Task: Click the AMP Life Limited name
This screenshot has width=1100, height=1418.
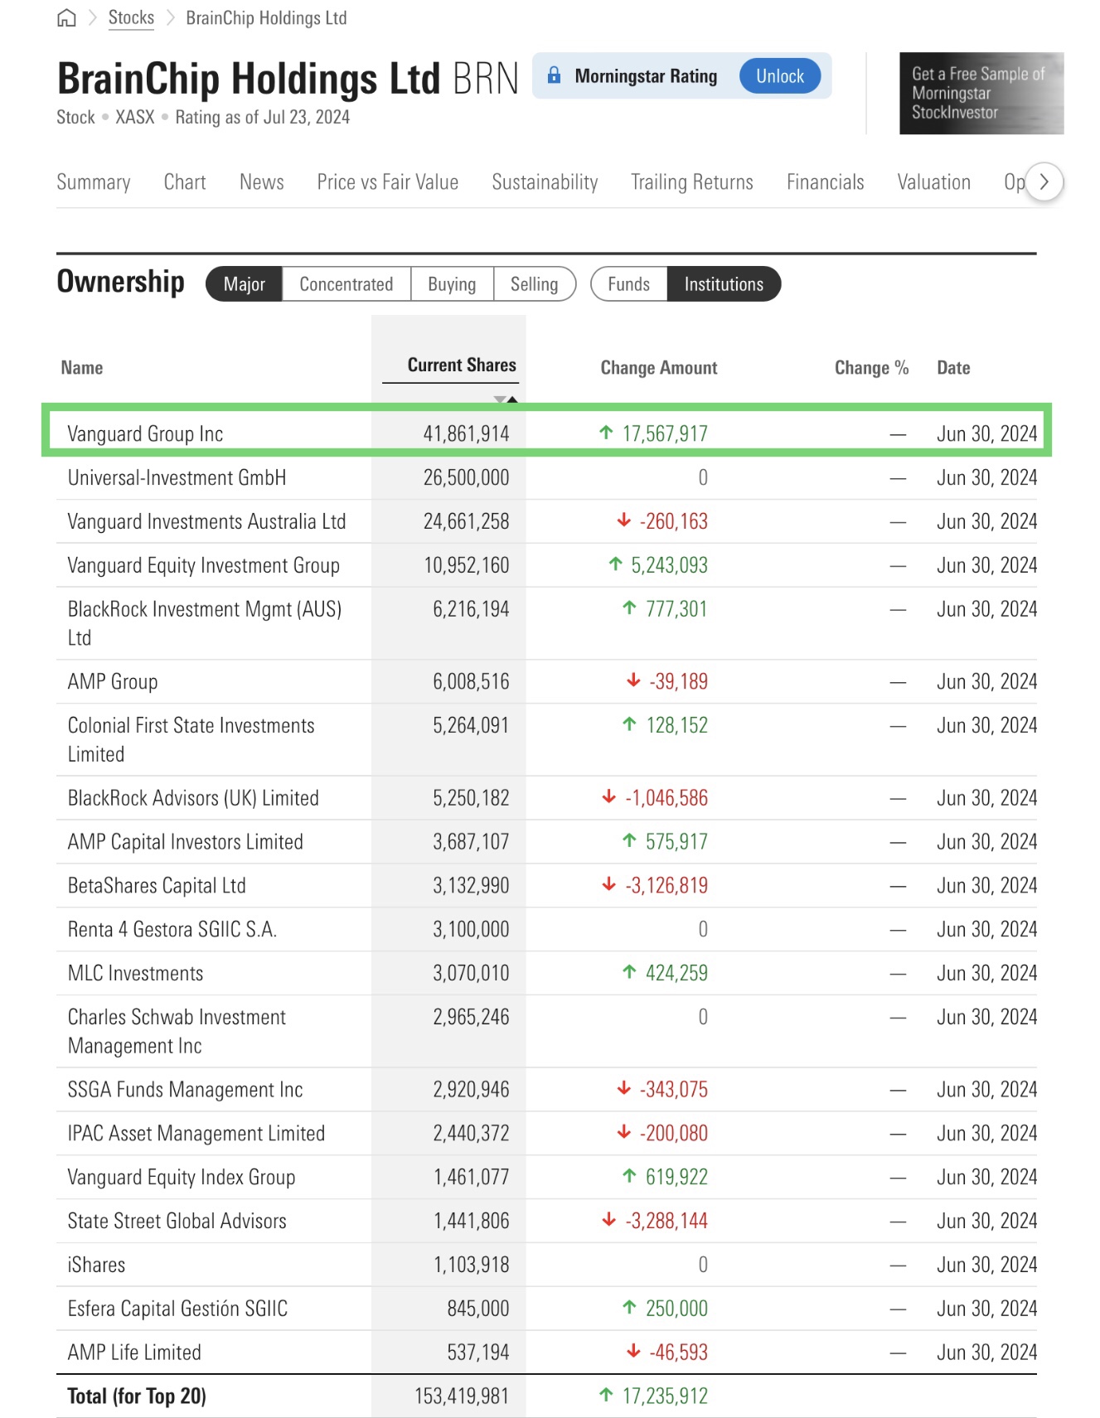Action: click(134, 1353)
